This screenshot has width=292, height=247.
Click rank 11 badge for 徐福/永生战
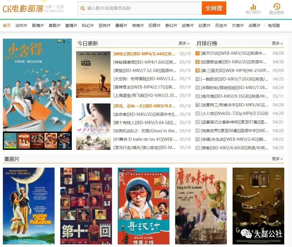click(x=198, y=139)
